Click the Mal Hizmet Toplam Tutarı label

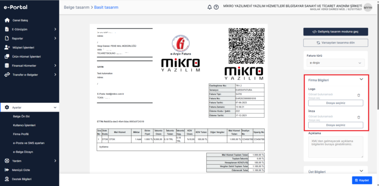(x=228, y=155)
